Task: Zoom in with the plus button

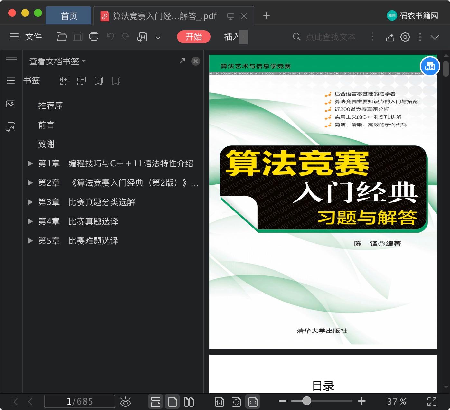Action: (362, 401)
